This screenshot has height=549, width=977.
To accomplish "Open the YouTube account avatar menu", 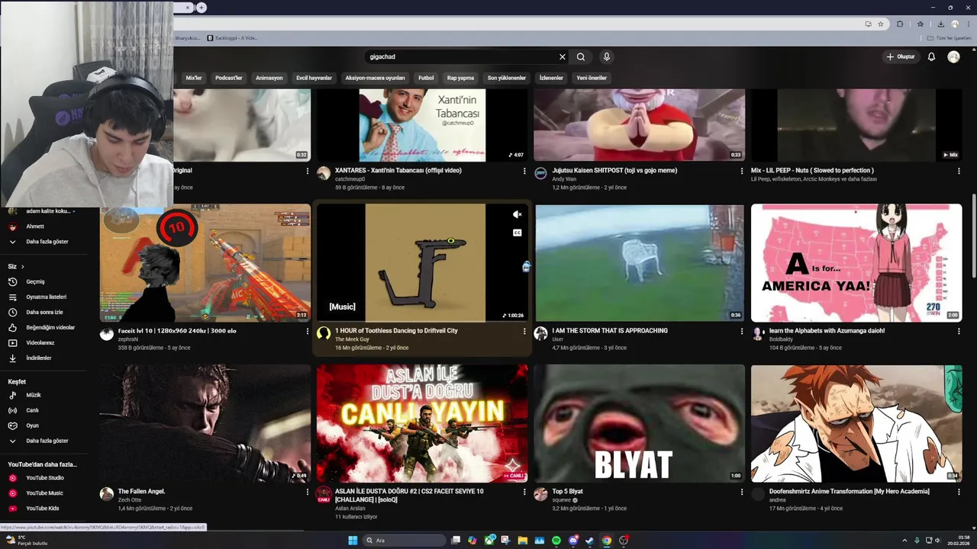I will (x=953, y=56).
